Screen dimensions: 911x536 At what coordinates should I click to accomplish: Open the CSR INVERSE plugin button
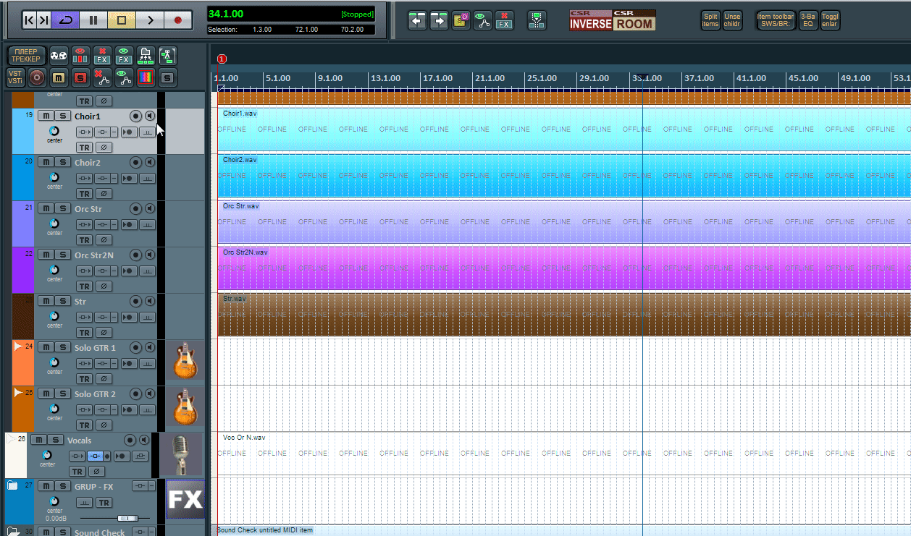[x=591, y=20]
